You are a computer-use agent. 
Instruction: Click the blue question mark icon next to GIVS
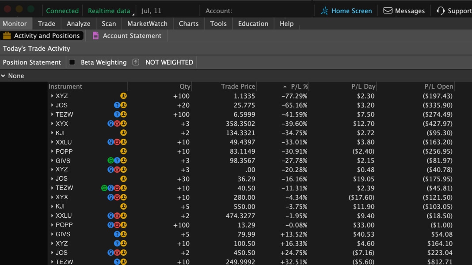click(x=117, y=160)
